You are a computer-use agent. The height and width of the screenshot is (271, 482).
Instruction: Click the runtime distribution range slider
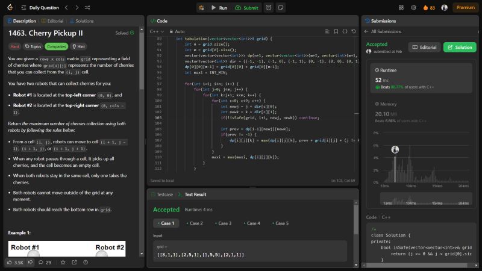[x=426, y=199]
